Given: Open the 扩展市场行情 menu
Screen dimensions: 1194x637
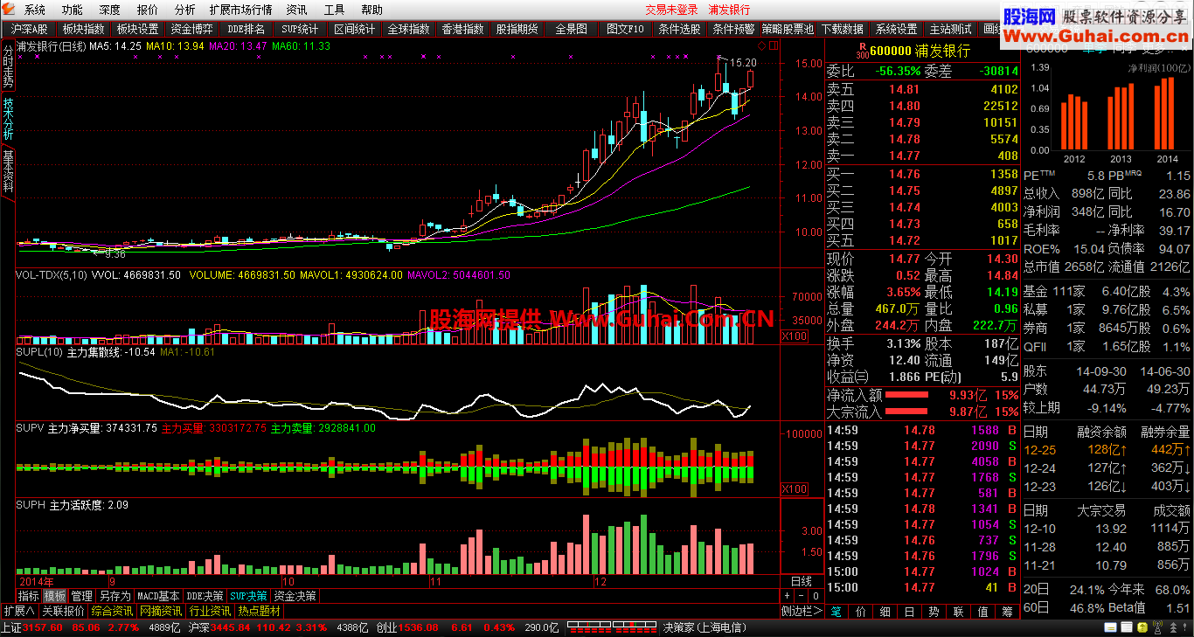Looking at the screenshot, I should tap(240, 10).
